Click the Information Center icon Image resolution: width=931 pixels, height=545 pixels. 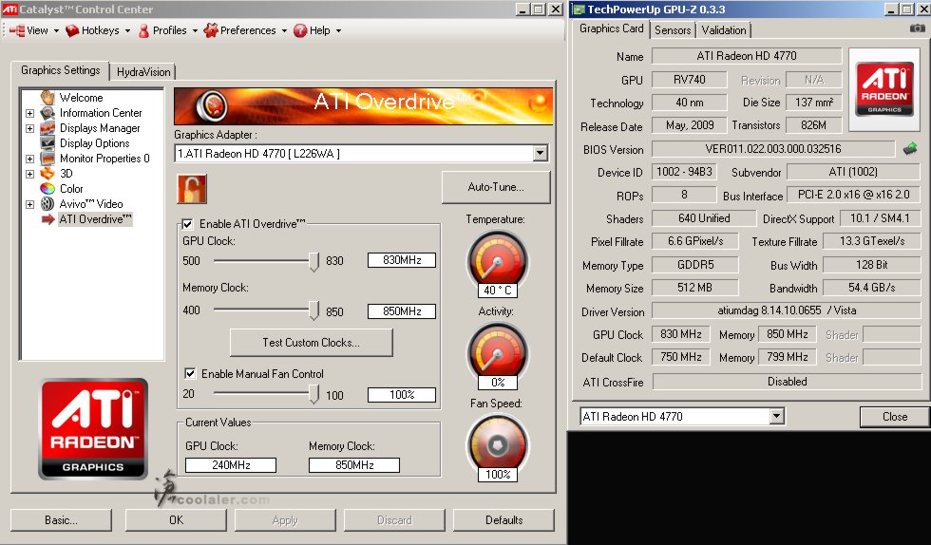tap(47, 113)
